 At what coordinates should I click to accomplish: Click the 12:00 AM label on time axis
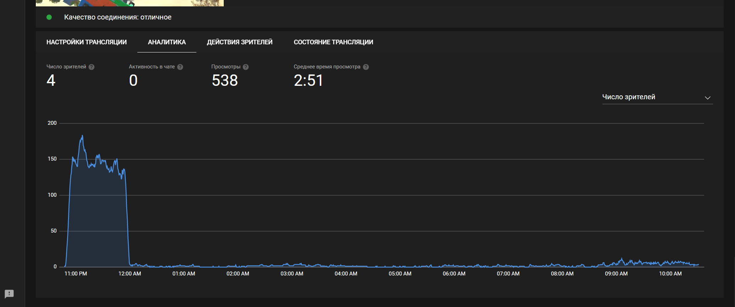pyautogui.click(x=130, y=274)
